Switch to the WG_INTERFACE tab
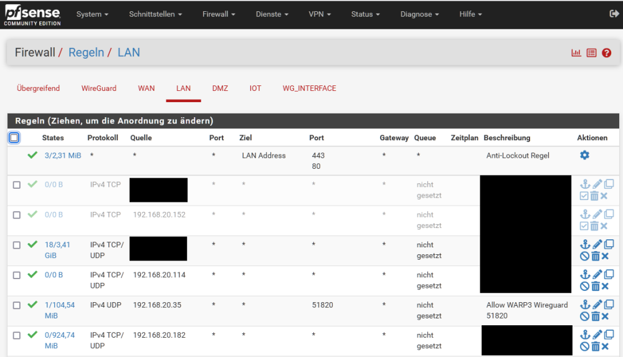Viewport: 623px width, 357px height. coord(309,88)
